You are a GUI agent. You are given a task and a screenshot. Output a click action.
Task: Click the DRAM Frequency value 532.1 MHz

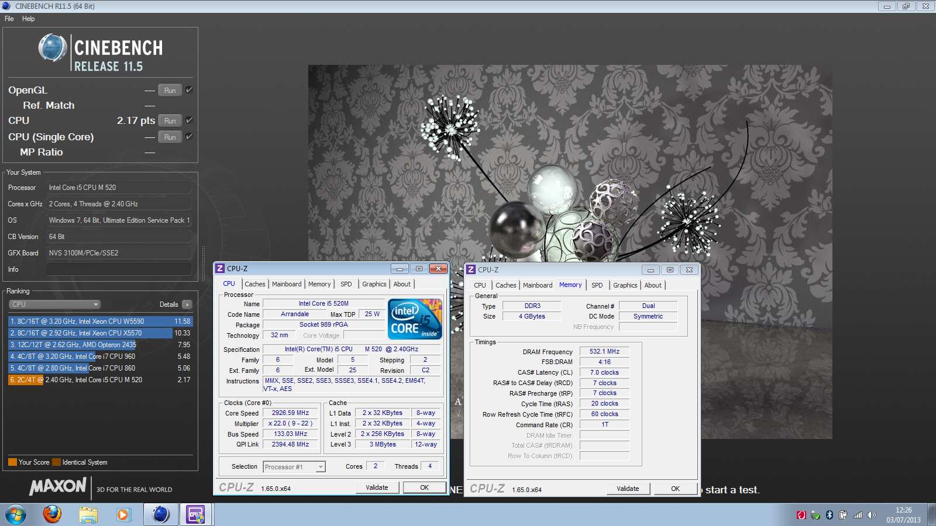tap(604, 351)
